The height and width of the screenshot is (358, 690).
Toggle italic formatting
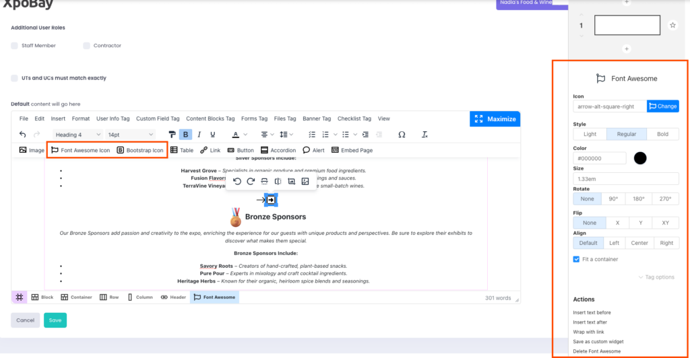click(x=199, y=135)
